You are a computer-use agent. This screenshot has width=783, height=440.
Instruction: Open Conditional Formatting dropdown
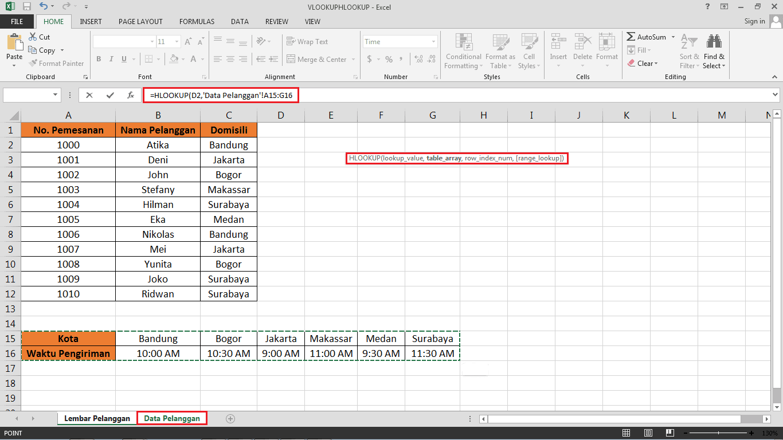(x=464, y=50)
